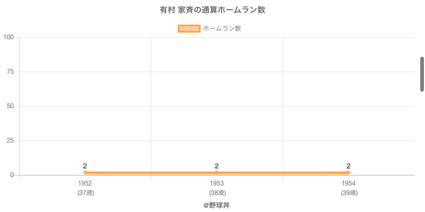
Task: Click the value label "2" above 1954
Action: click(348, 166)
